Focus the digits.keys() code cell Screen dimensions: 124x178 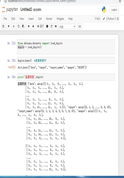(x=66, y=60)
